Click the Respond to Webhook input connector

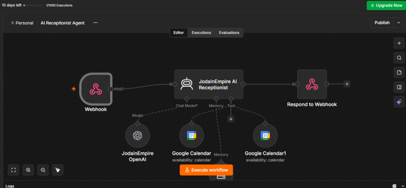point(297,84)
